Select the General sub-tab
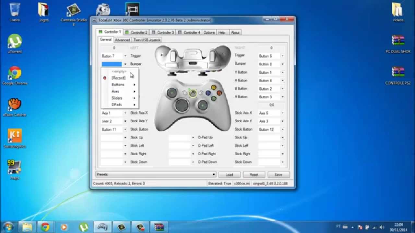This screenshot has width=415, height=233. click(106, 39)
